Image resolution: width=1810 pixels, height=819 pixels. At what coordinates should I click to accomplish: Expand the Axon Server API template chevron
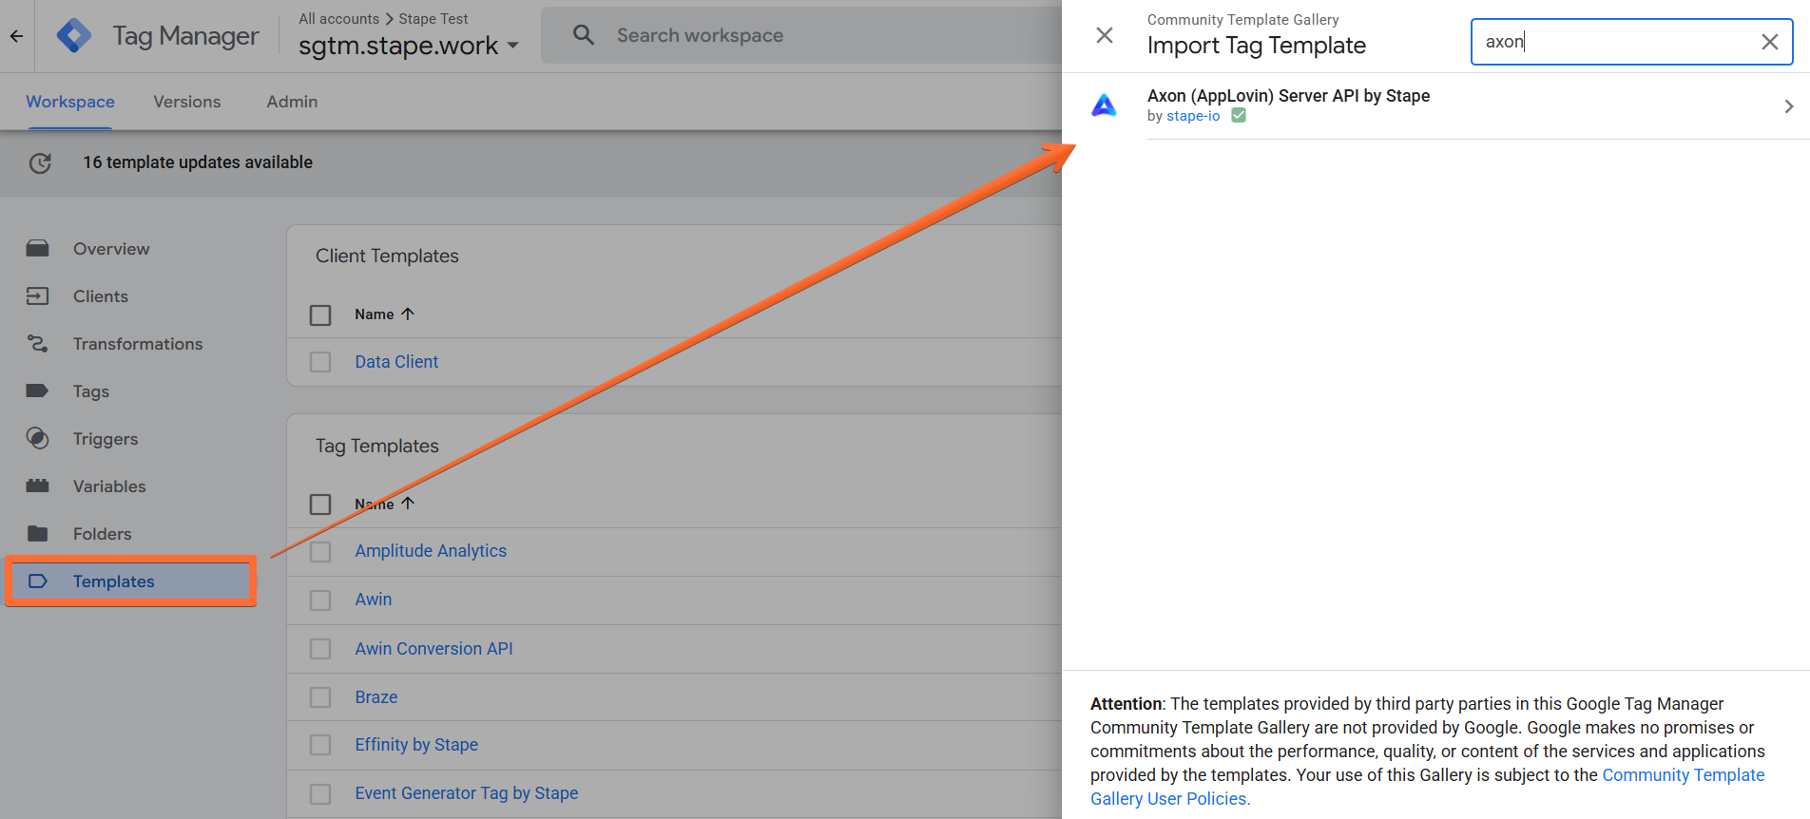[x=1789, y=106]
